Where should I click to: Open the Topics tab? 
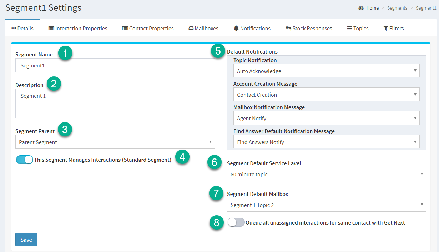tap(358, 28)
